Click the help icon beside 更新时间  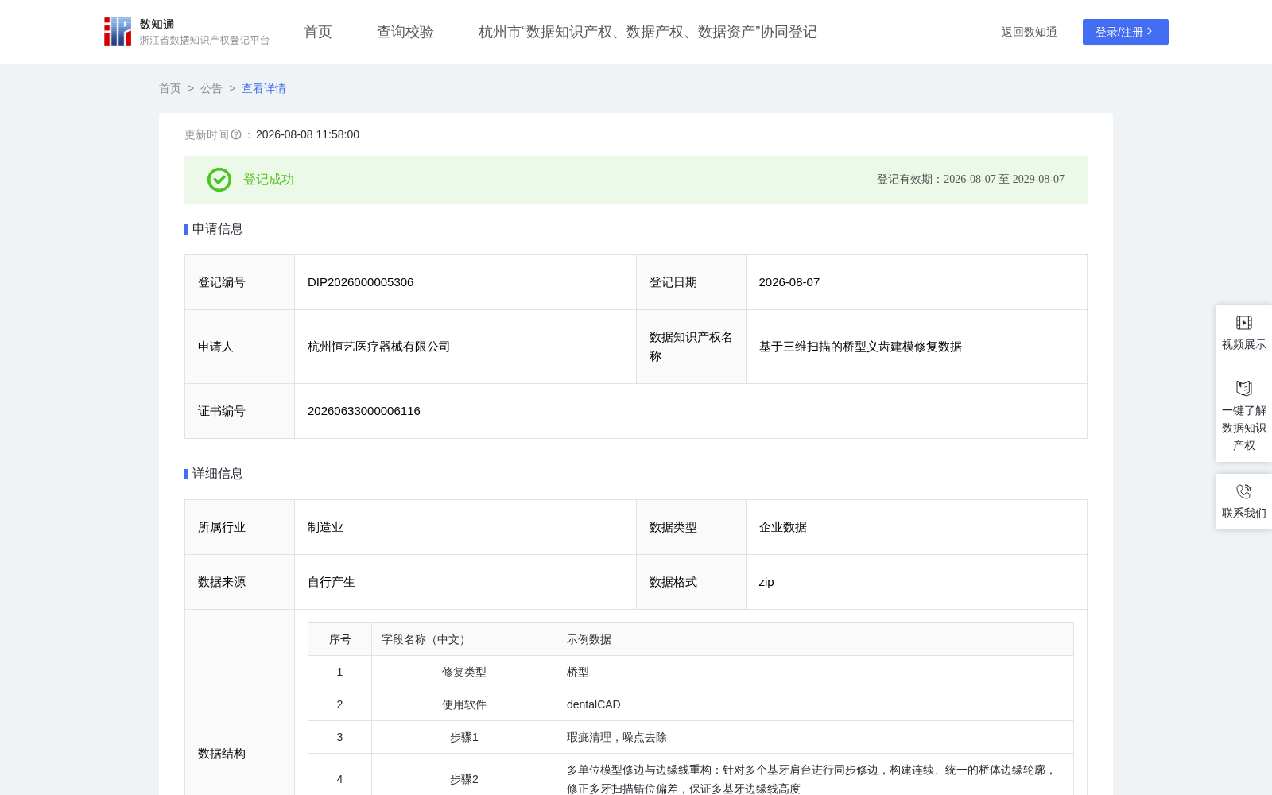point(236,135)
